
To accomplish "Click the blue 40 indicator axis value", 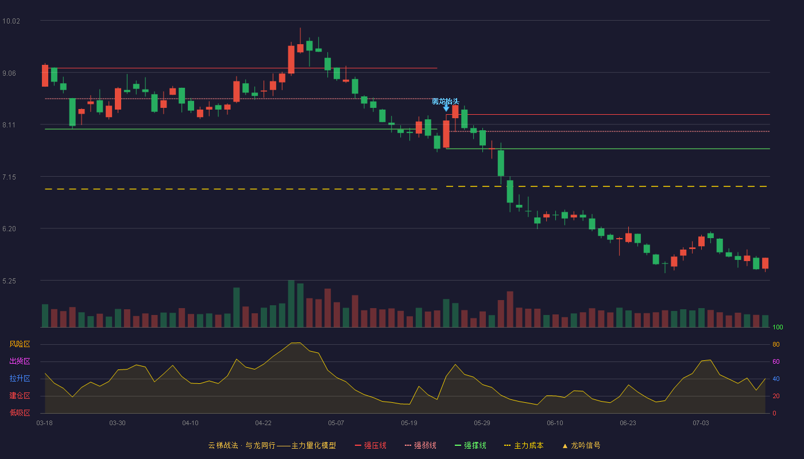I will click(x=776, y=379).
